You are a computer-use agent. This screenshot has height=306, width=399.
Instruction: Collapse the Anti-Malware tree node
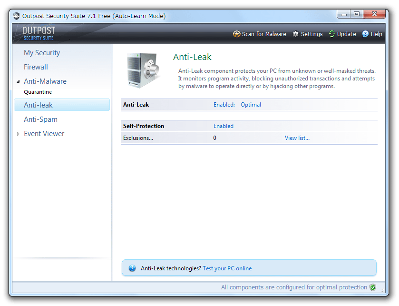coord(18,81)
